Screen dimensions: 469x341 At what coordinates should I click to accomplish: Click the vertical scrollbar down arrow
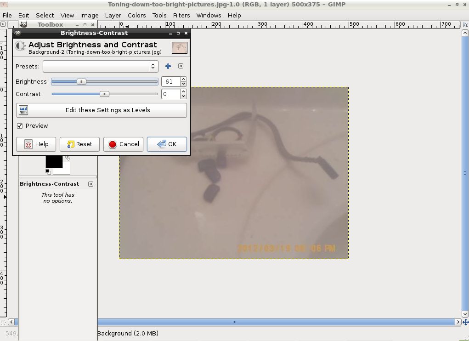tap(465, 314)
